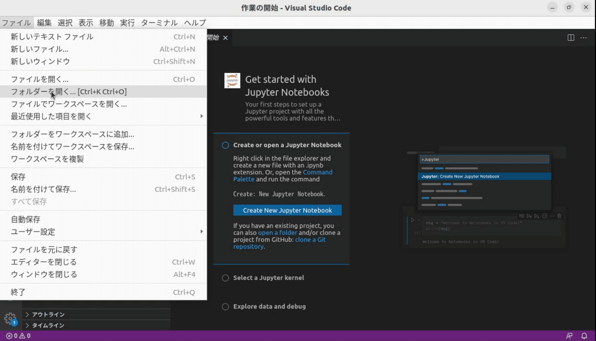Minimize the VS Code window
The image size is (596, 341).
point(553,7)
